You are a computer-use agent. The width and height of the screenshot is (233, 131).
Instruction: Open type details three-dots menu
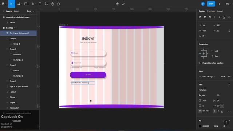[229, 111]
